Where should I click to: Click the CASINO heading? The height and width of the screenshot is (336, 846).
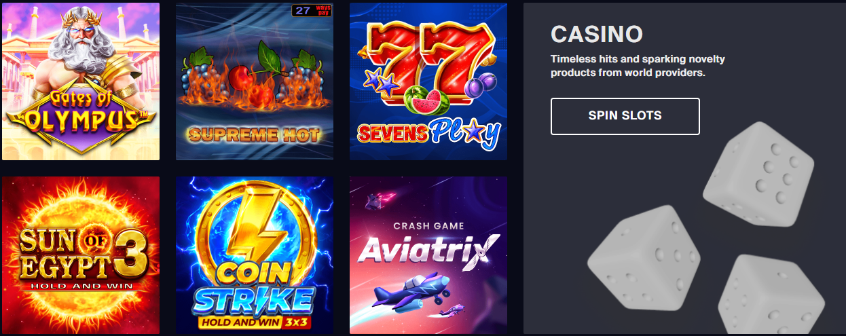[x=597, y=35]
